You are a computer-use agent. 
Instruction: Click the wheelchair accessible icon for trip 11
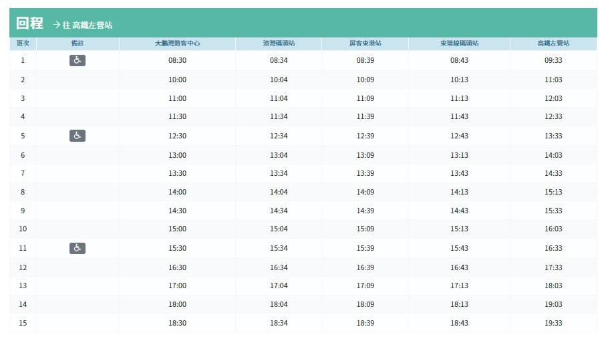coord(78,248)
